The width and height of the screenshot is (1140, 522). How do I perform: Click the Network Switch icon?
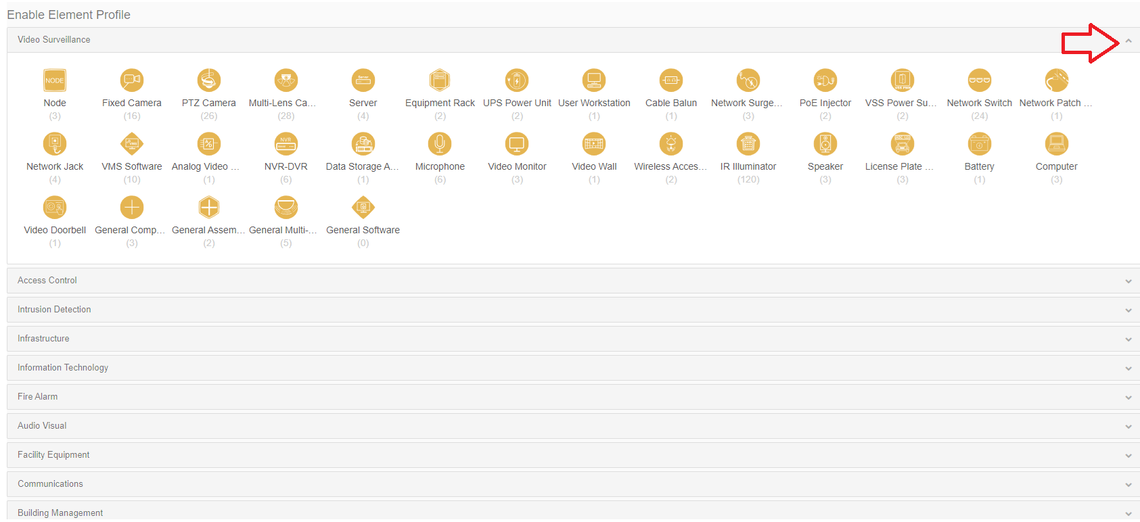(979, 80)
